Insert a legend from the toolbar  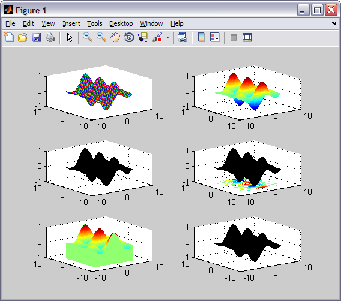point(215,37)
